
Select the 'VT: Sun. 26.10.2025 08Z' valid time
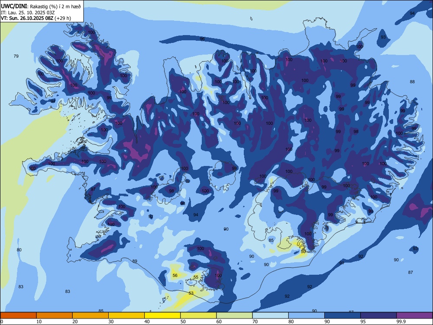[27, 18]
